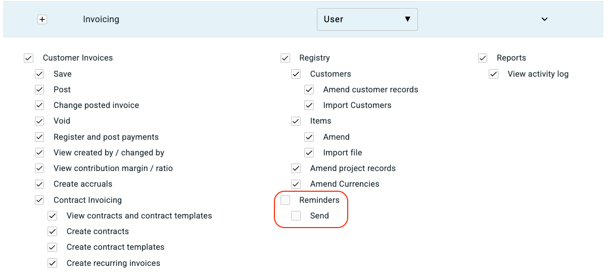
Task: Expand the Invoicing section plus icon
Action: 42,20
